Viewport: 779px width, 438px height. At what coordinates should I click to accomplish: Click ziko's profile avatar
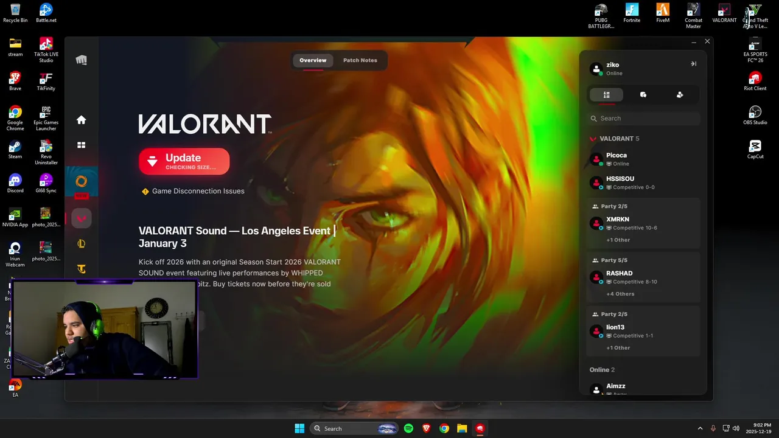pos(596,68)
